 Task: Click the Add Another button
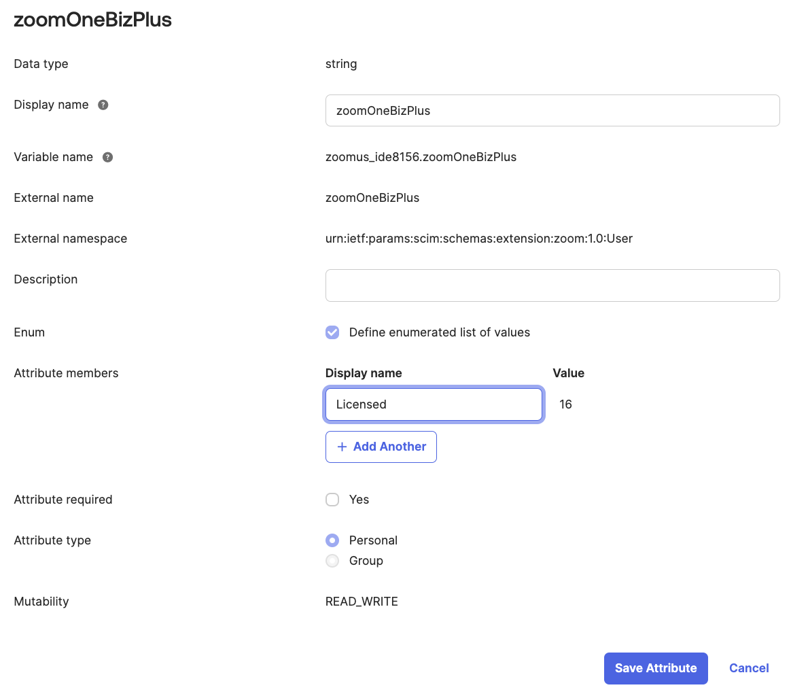[x=381, y=447]
